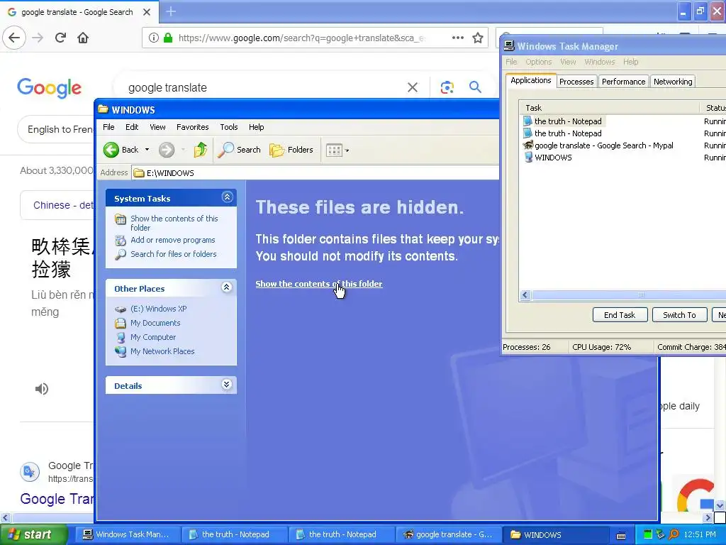Click the system tray clock 12:51 PM
The width and height of the screenshot is (726, 545).
700,535
